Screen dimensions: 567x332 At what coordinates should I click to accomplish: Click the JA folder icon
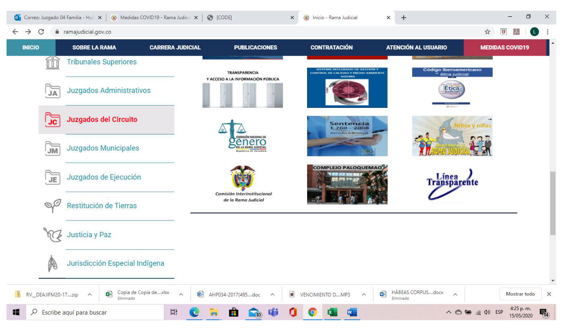tap(53, 91)
